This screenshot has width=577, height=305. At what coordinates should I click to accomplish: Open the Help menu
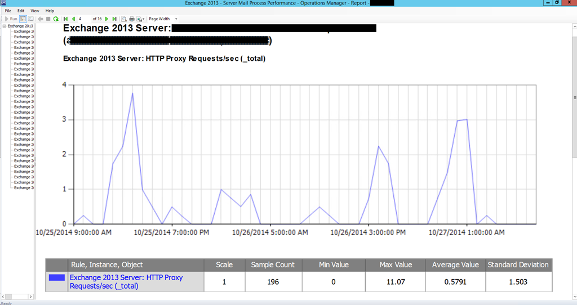click(50, 11)
